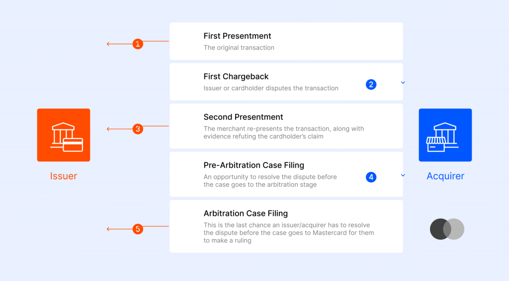This screenshot has width=509, height=281.
Task: Select orange step 5 circle
Action: pyautogui.click(x=138, y=229)
